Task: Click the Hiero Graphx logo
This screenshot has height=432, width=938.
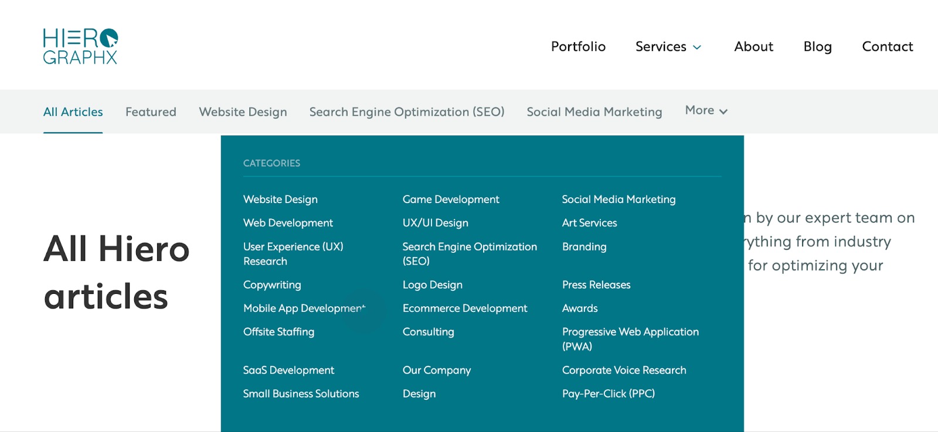Action: pyautogui.click(x=80, y=44)
